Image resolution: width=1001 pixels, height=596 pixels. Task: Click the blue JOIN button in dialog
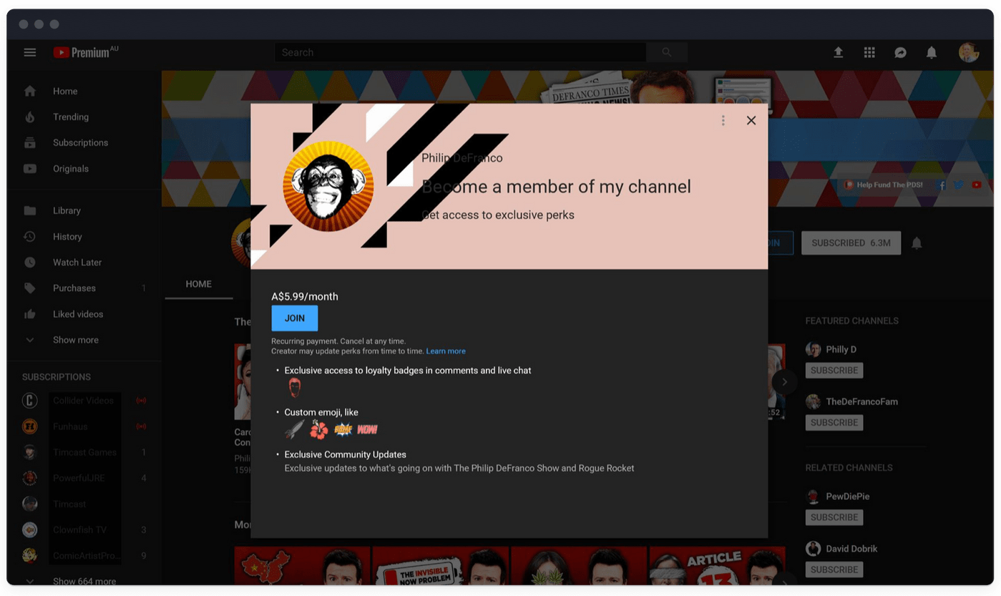[x=295, y=318]
